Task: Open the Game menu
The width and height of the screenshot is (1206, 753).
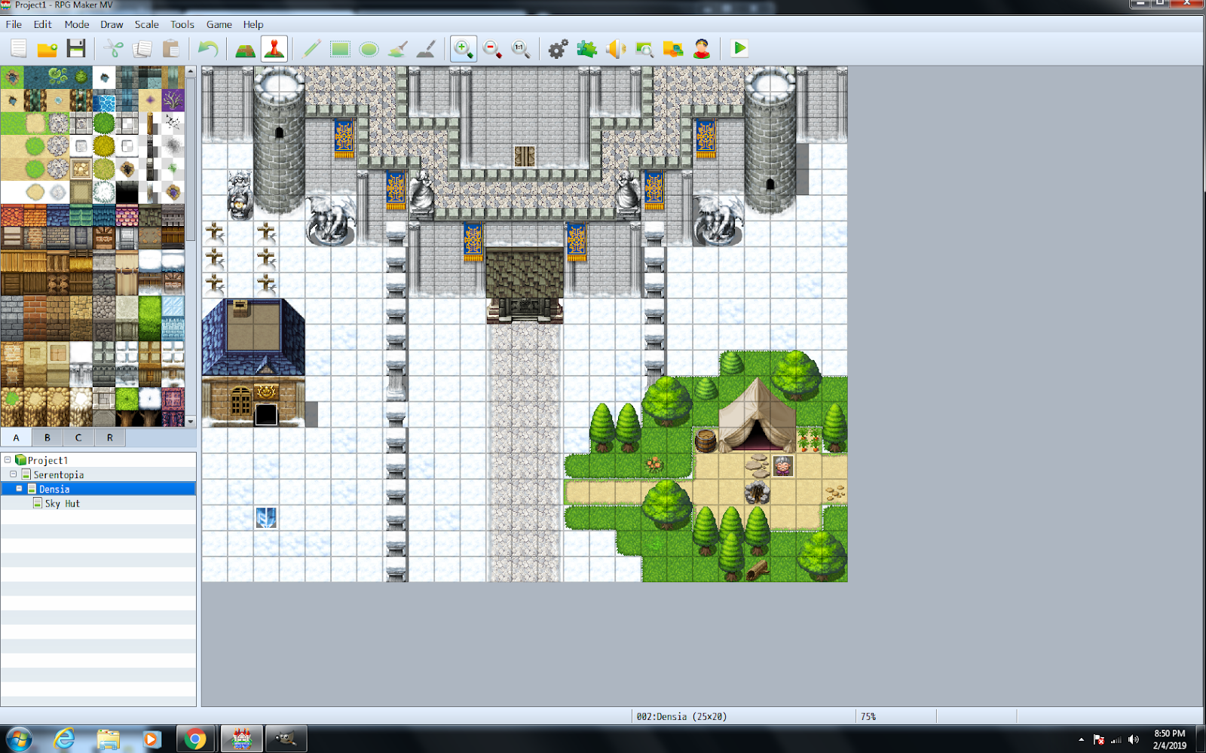Action: click(218, 24)
